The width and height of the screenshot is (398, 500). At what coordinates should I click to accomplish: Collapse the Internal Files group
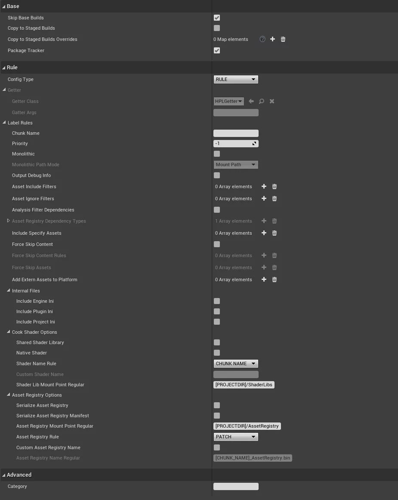click(9, 291)
